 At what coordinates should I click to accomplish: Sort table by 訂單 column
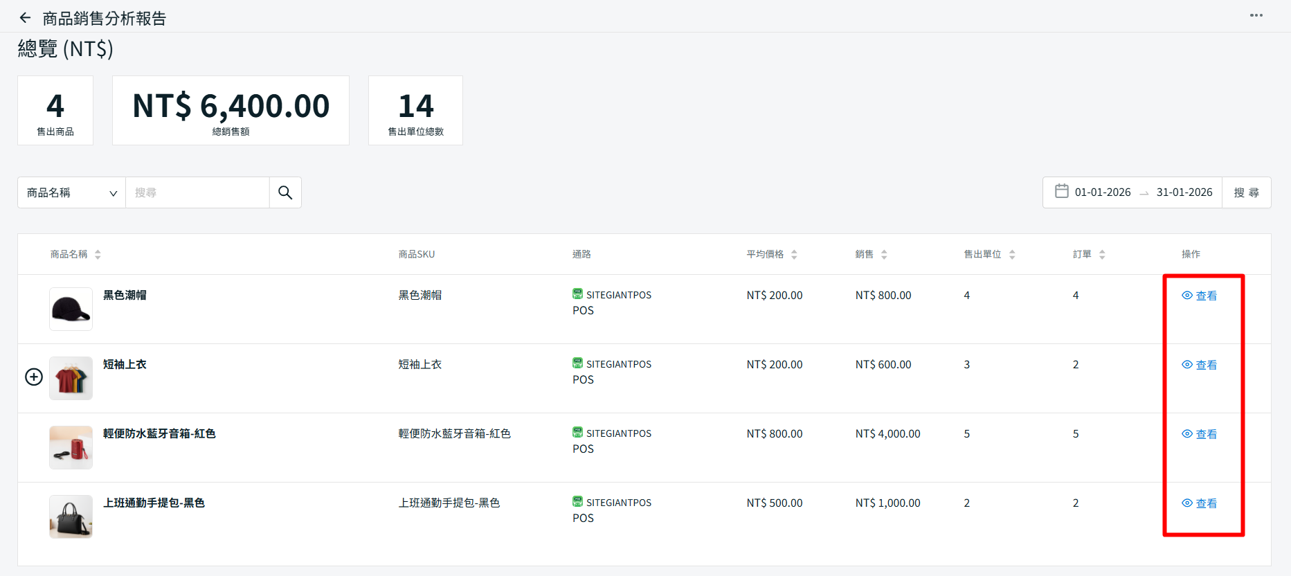[1102, 255]
